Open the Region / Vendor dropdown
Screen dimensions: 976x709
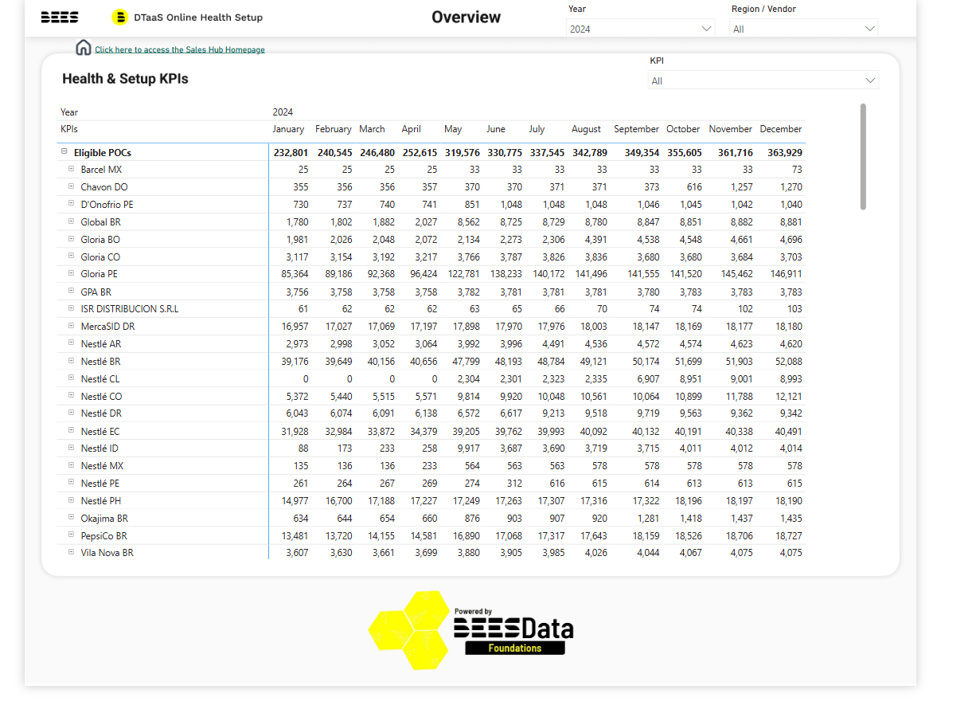point(804,29)
